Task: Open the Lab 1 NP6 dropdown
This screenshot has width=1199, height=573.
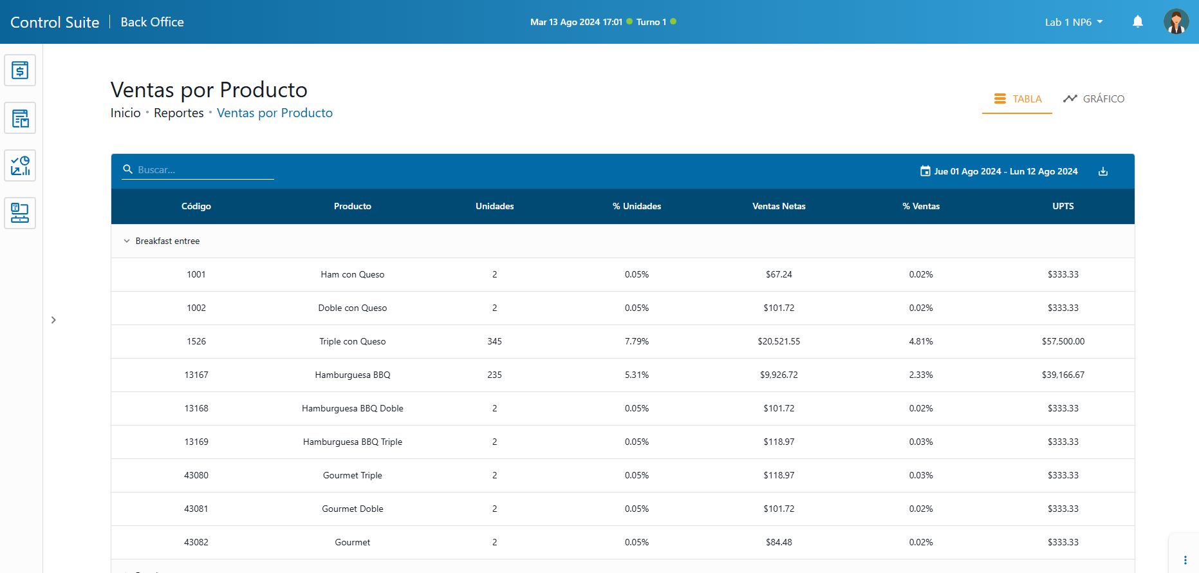Action: 1074,22
